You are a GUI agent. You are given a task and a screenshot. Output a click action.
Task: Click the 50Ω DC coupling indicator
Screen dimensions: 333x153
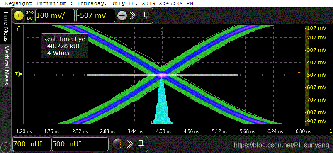(x=29, y=16)
